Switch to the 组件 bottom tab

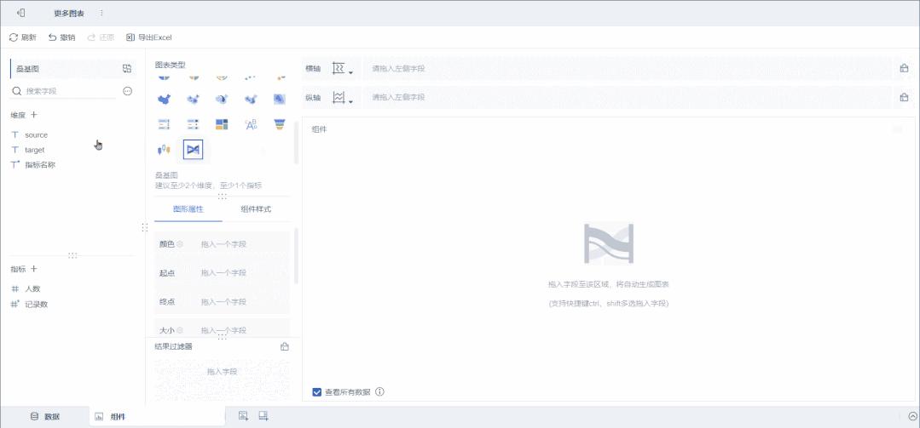click(157, 417)
